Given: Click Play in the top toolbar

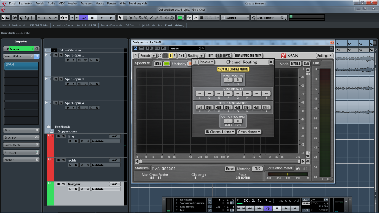Looking at the screenshot, I should [102, 18].
